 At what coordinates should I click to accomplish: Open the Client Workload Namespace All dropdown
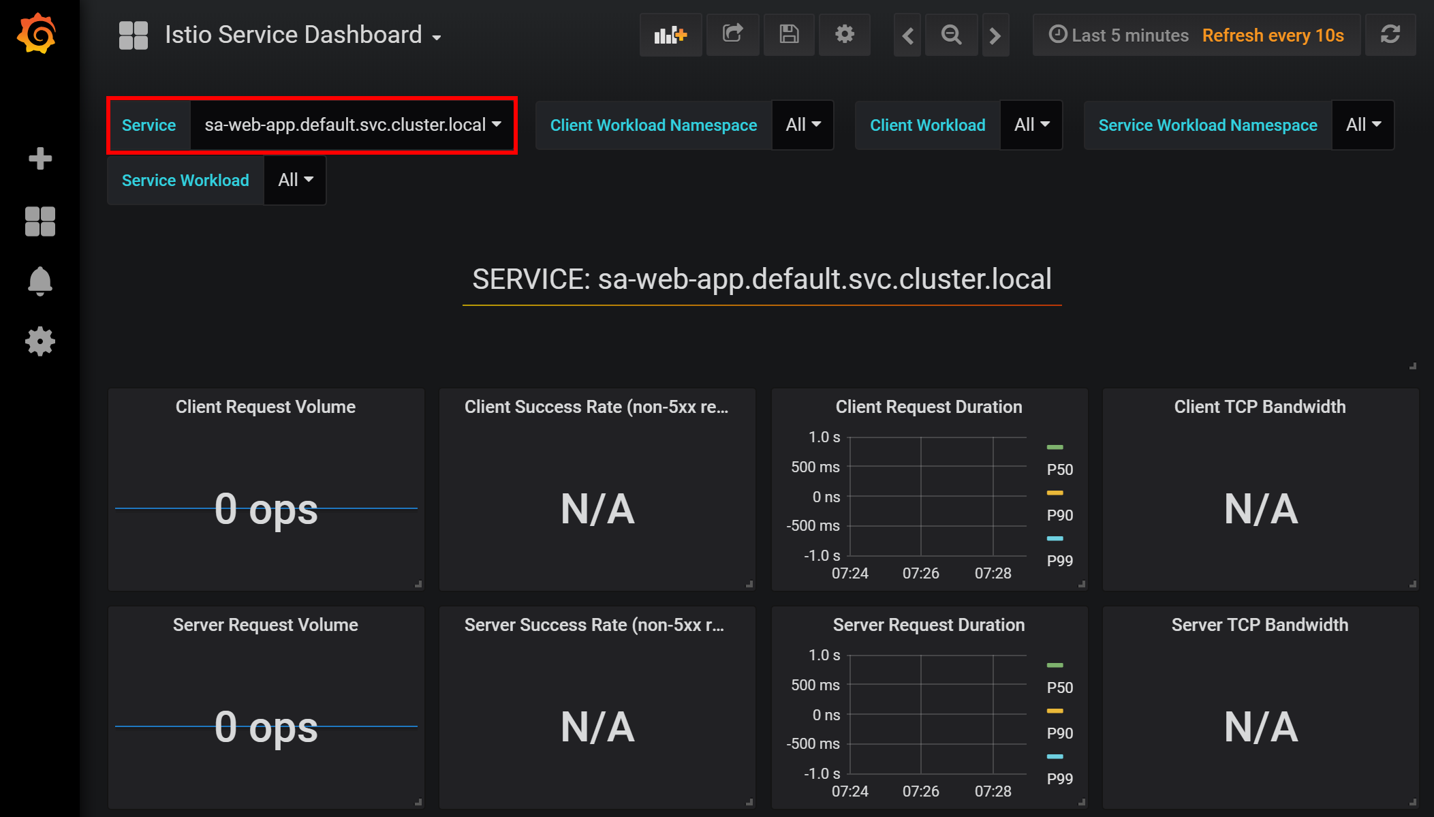[802, 125]
